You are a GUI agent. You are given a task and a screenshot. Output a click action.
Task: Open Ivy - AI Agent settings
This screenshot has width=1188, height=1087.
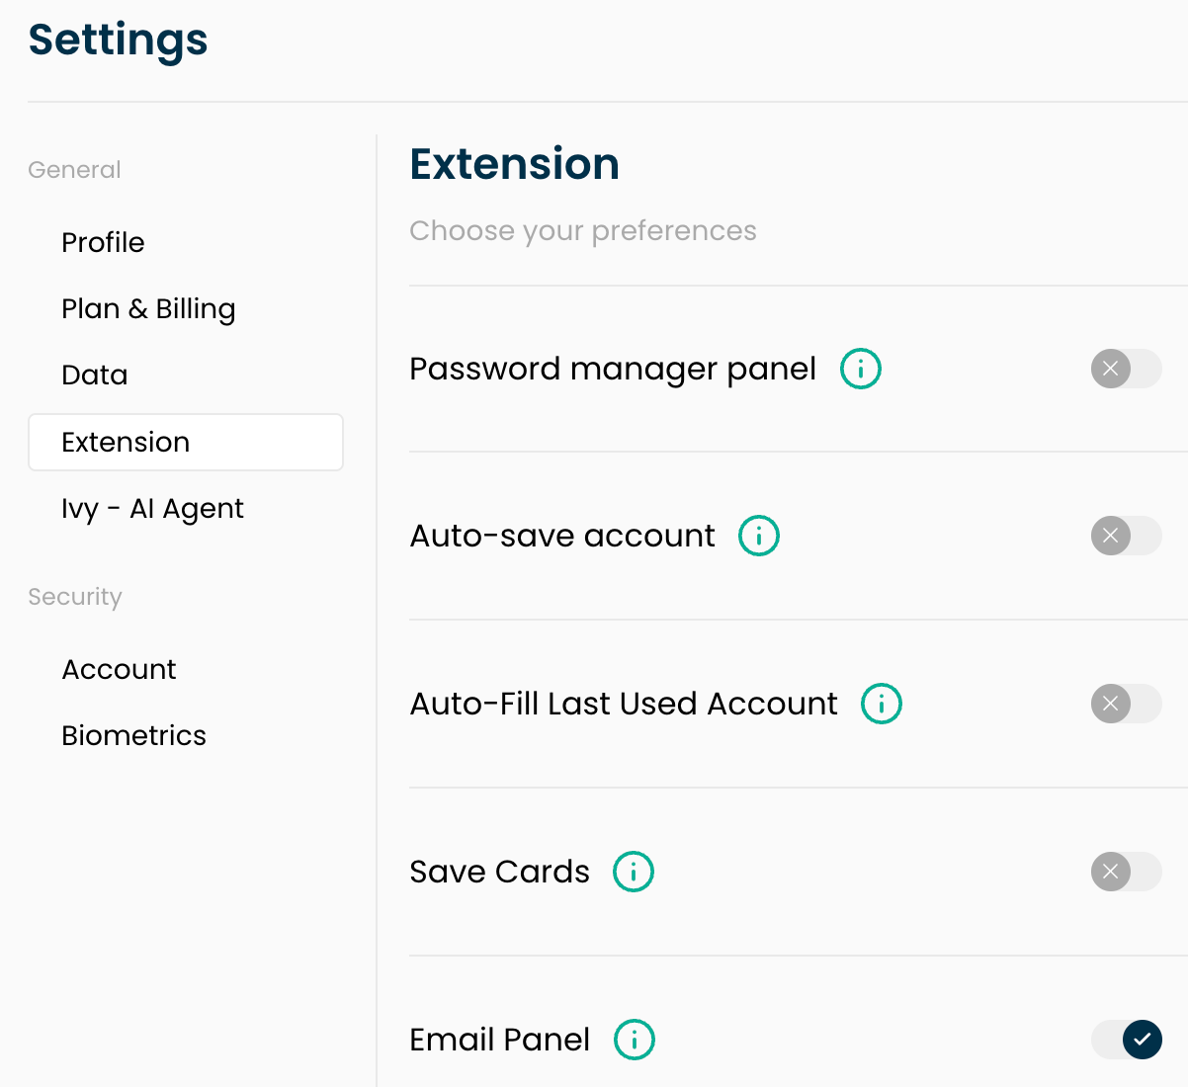coord(152,509)
